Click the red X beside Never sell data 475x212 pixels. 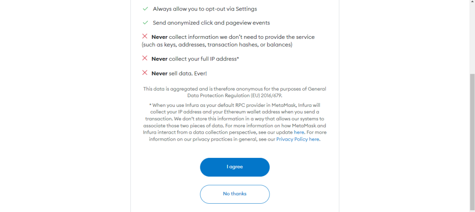(145, 73)
